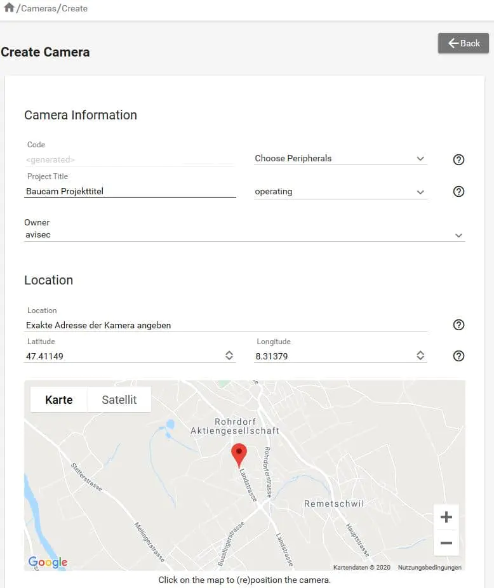Open Nutzungsbedingungen link on map
Screen dimensions: 494x588
click(430, 567)
